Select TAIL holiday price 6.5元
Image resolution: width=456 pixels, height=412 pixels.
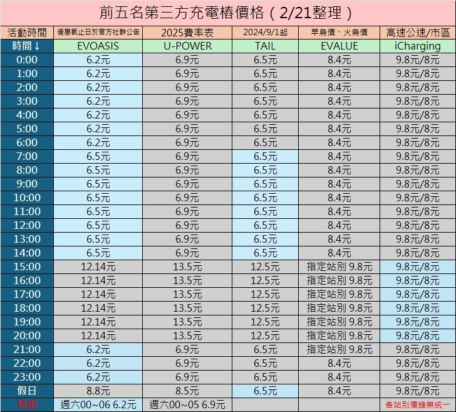[265, 391]
